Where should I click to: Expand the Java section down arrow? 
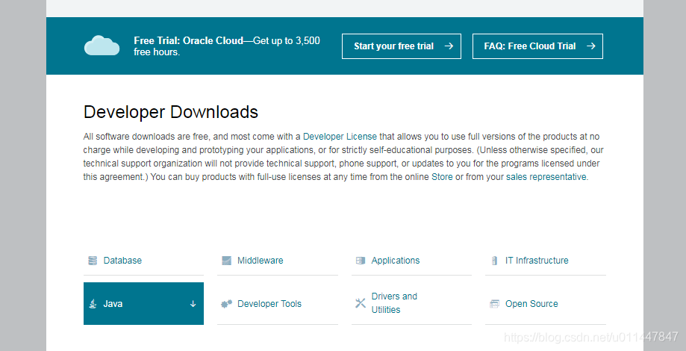click(193, 304)
